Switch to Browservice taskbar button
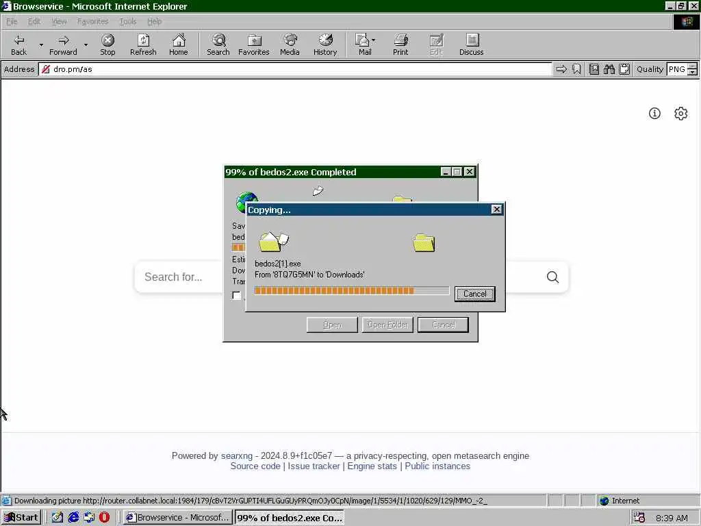Image resolution: width=701 pixels, height=526 pixels. pyautogui.click(x=178, y=518)
